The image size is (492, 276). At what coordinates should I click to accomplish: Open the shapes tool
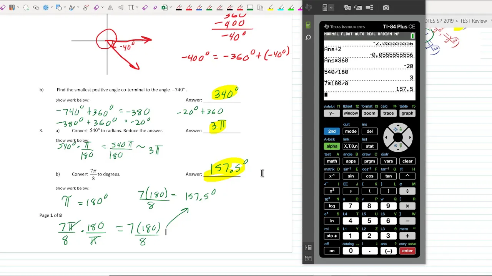(58, 7)
